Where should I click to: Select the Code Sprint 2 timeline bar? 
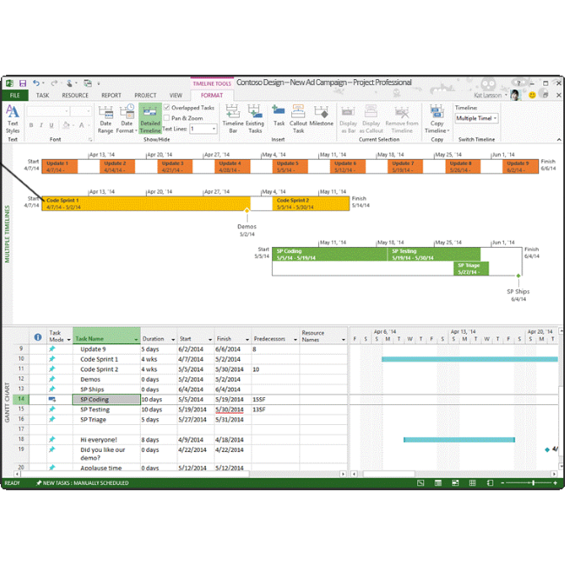(310, 203)
